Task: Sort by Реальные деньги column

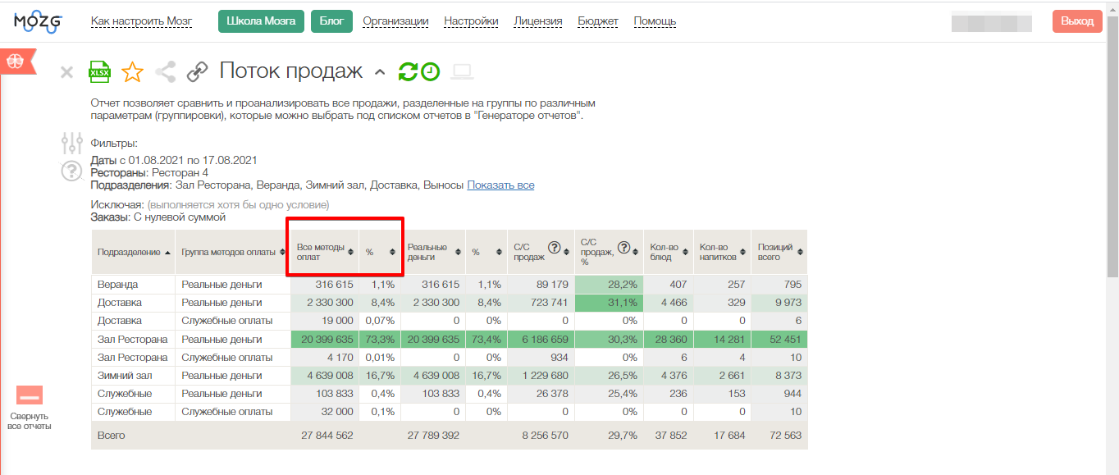Action: pos(433,252)
